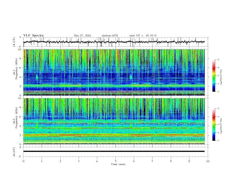Click the "VLF Spectra" plot title
Image resolution: width=234 pixels, height=181 pixels.
(x=33, y=35)
